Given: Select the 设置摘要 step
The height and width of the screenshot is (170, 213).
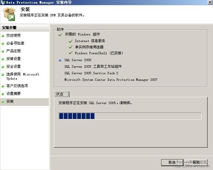Looking at the screenshot, I should point(13,94).
